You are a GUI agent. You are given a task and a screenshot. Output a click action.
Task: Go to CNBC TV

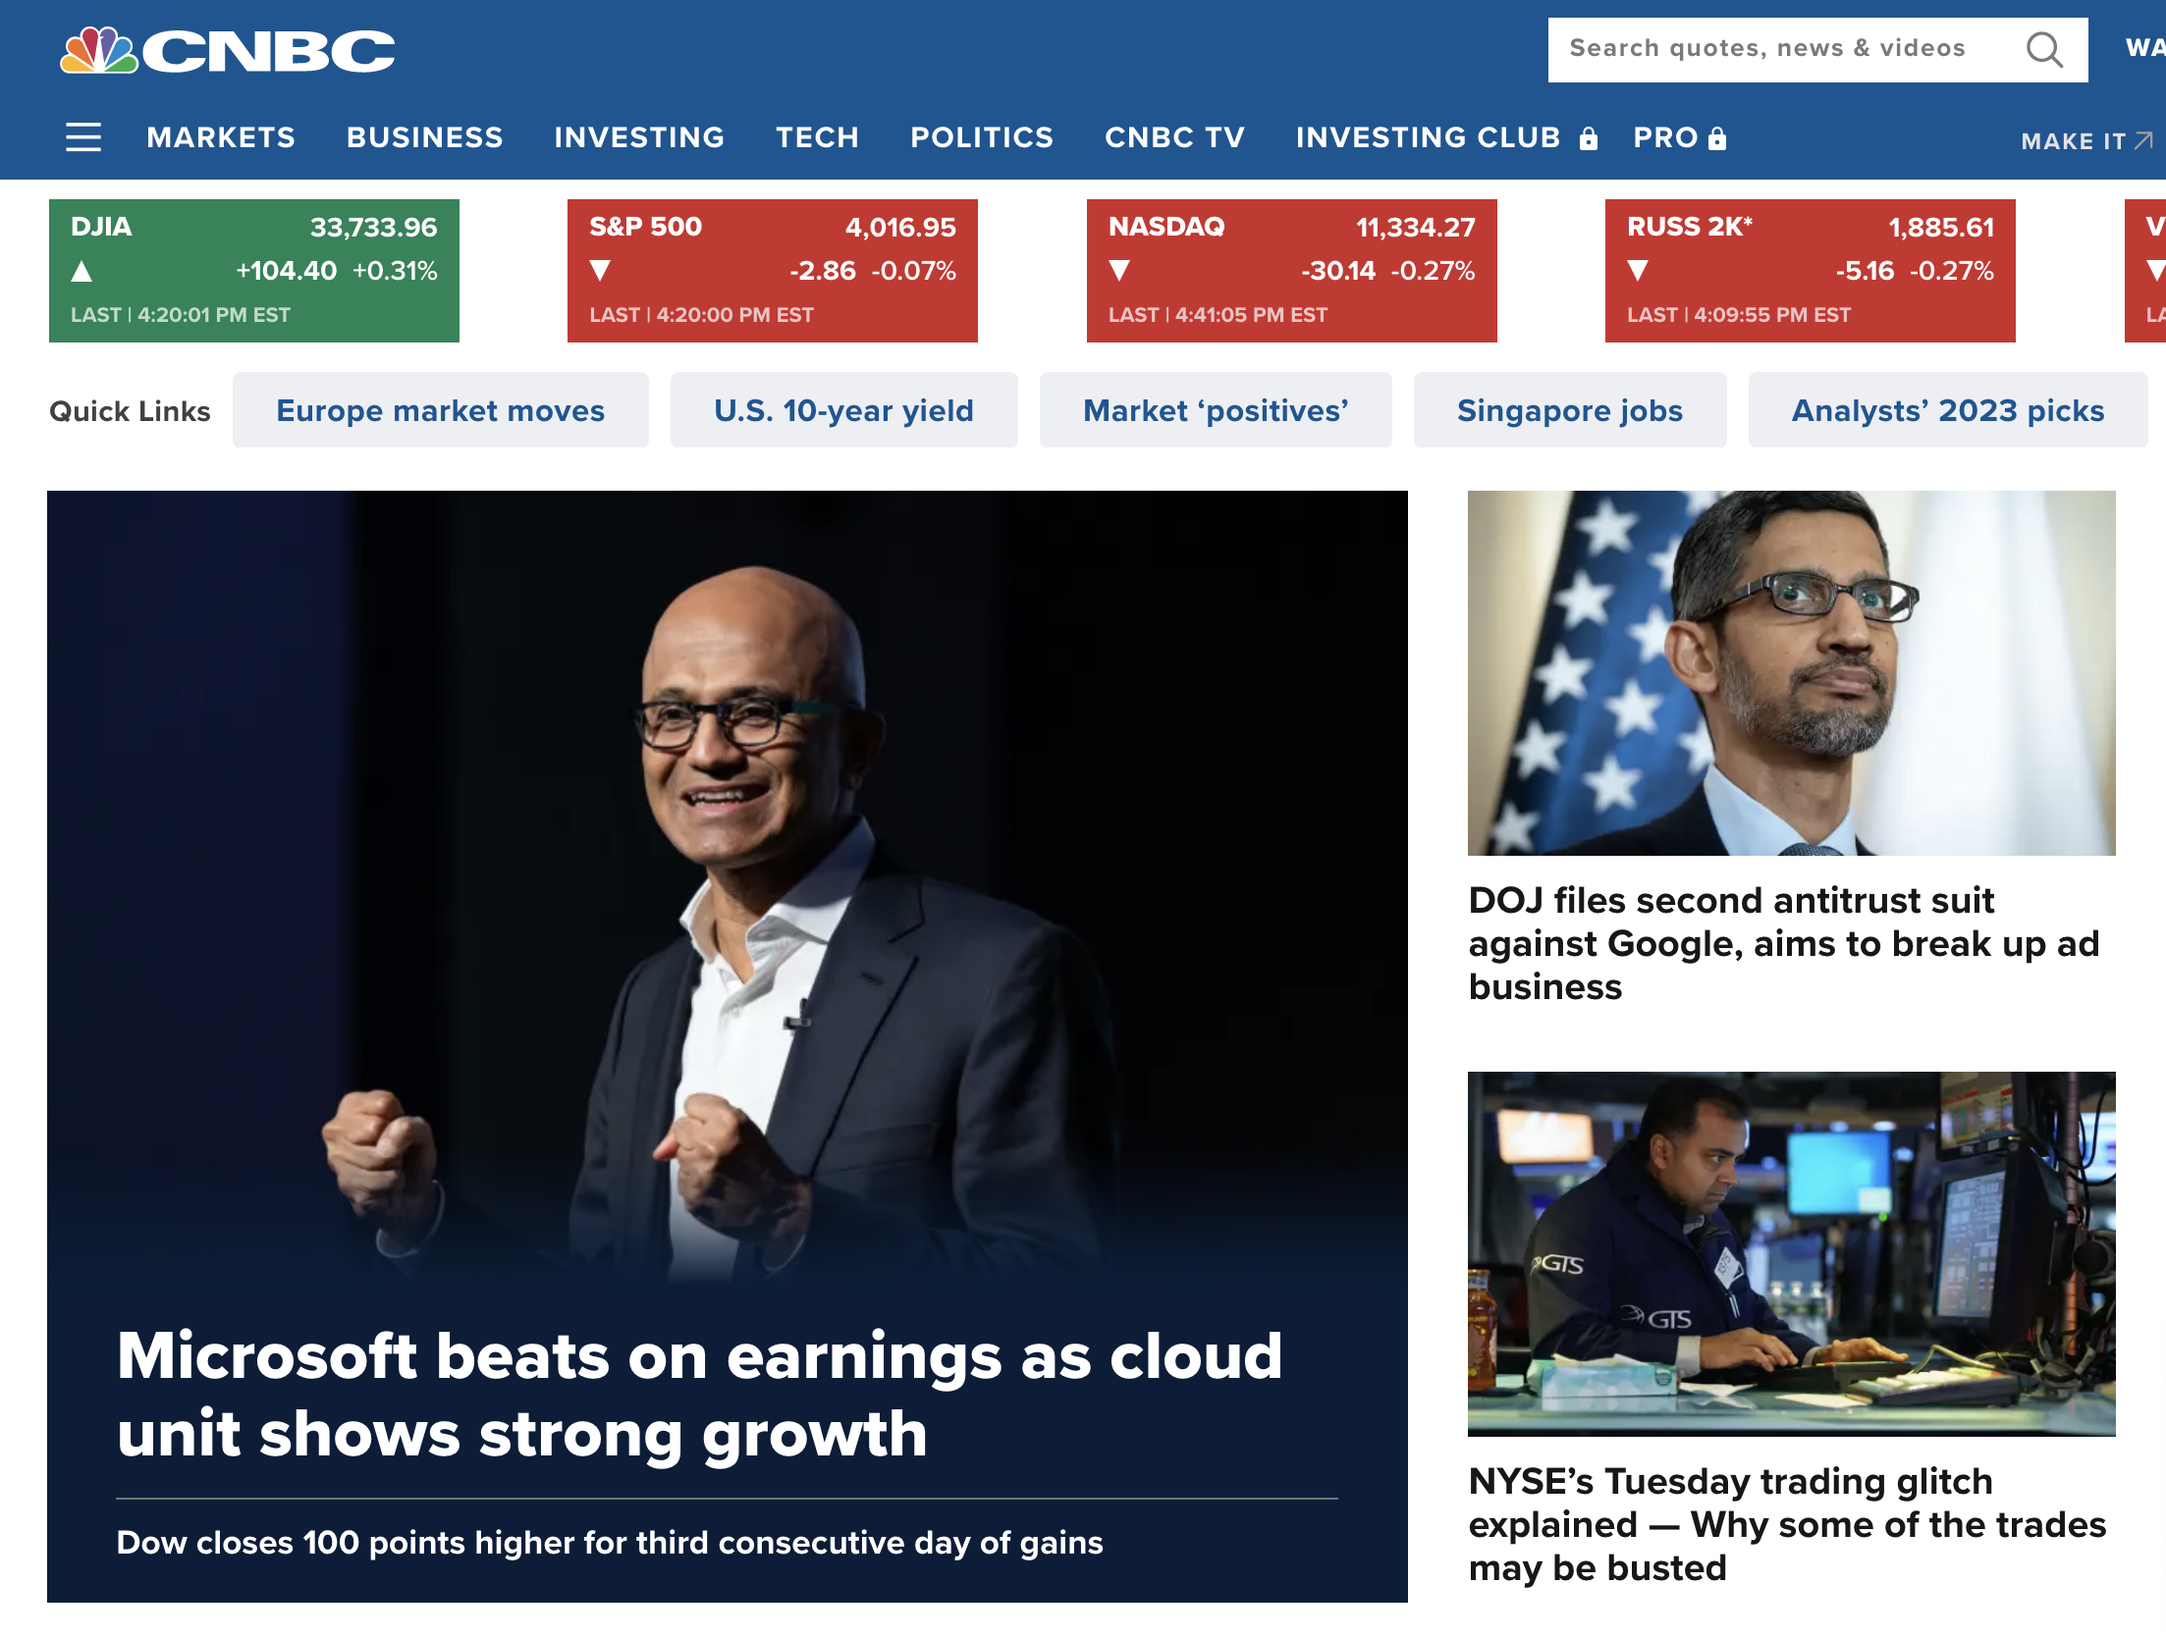pyautogui.click(x=1175, y=137)
